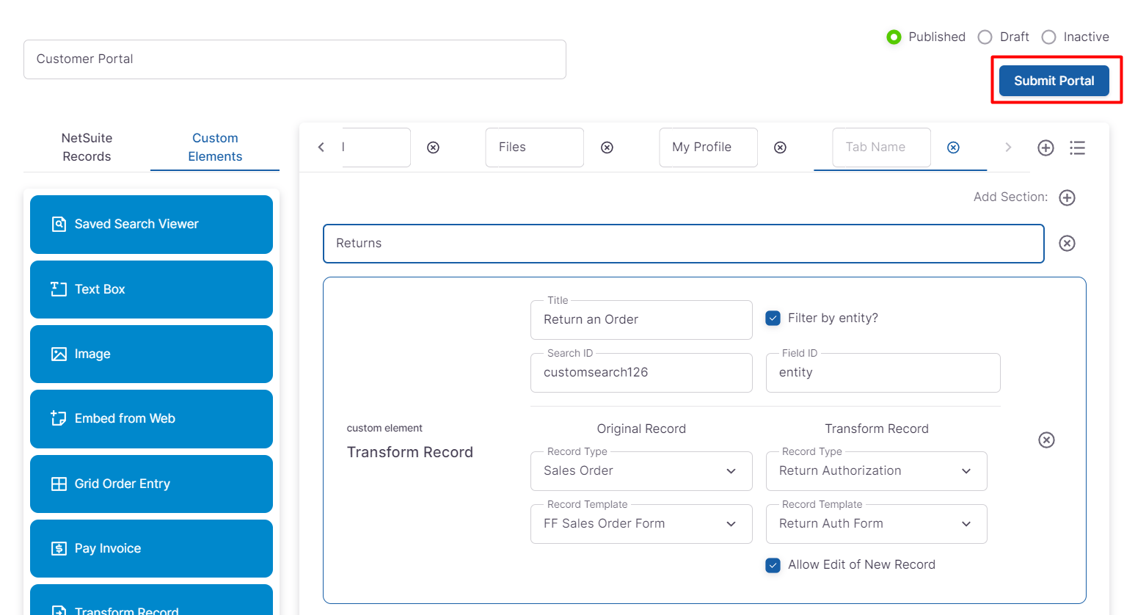Click the add new tab plus icon

point(1045,148)
